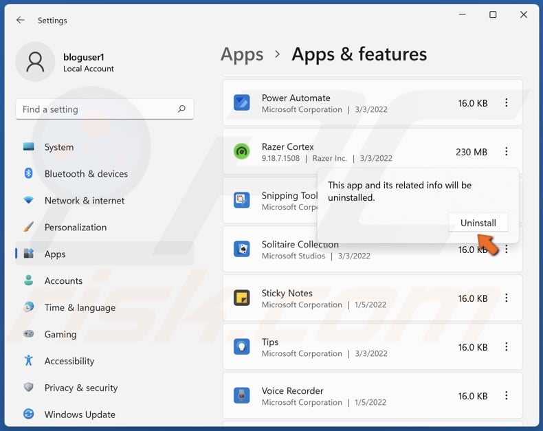This screenshot has width=543, height=431.
Task: Click the Sticky Notes app name
Action: pyautogui.click(x=287, y=293)
